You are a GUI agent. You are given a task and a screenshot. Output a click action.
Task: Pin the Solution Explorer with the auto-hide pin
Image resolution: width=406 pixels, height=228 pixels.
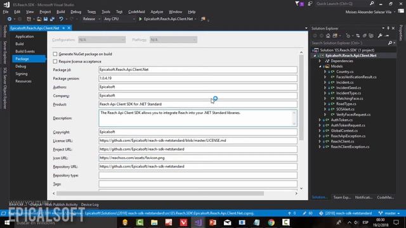pyautogui.click(x=388, y=28)
